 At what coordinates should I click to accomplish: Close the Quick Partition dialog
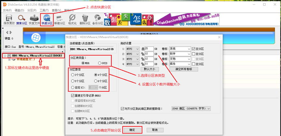pyautogui.click(x=219, y=37)
